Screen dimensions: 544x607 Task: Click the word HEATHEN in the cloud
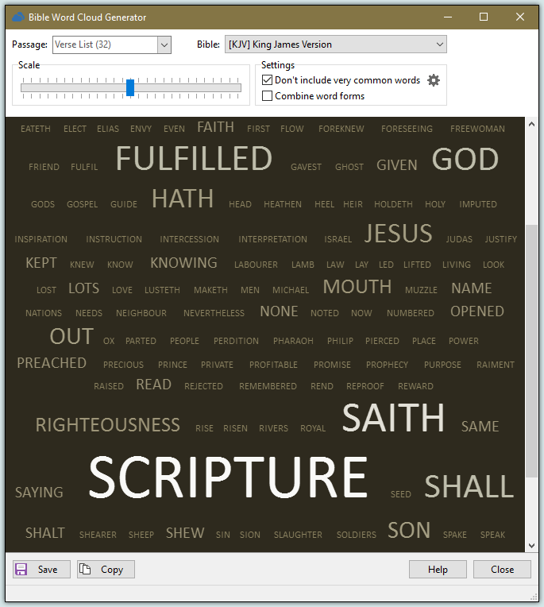[283, 204]
